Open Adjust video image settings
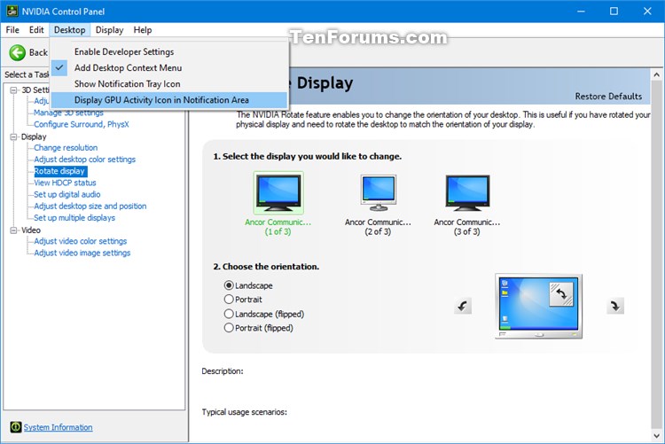This screenshot has width=665, height=444. click(x=82, y=253)
